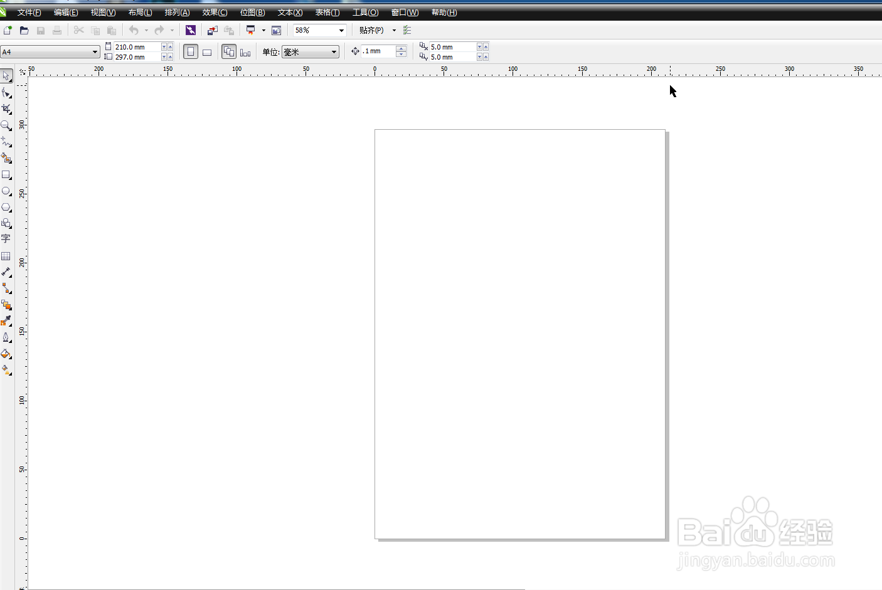Set page to portrait orientation
Viewport: 882px width, 590px height.
tap(191, 52)
